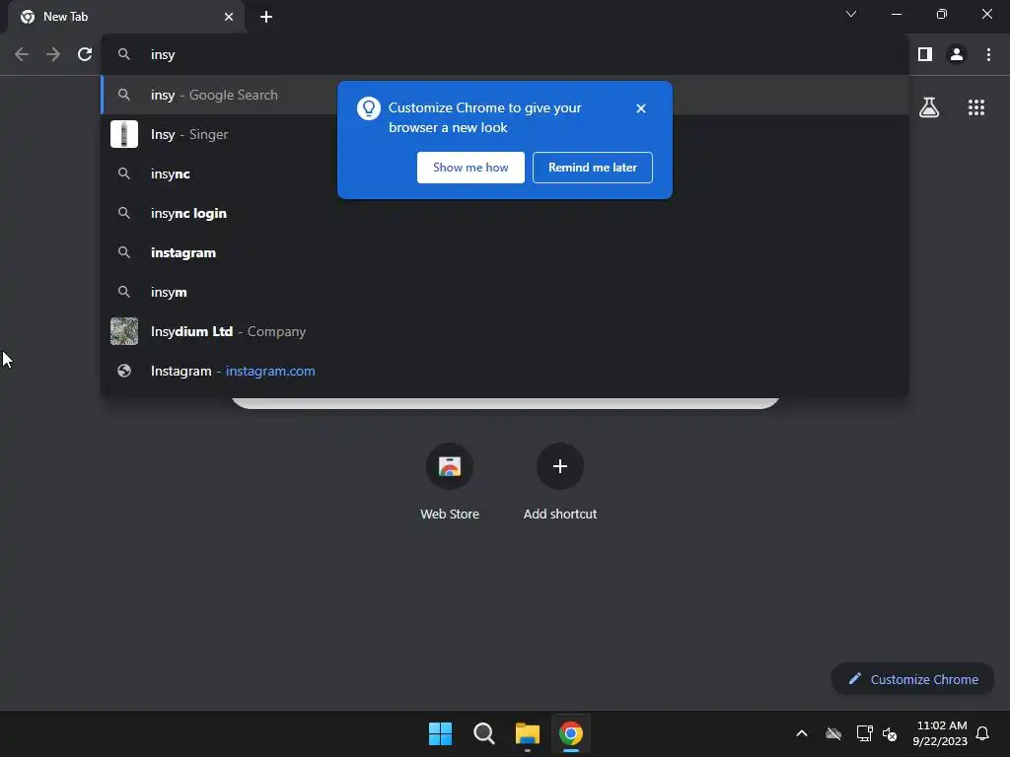The height and width of the screenshot is (757, 1010).
Task: Select the 'insync login' suggestion
Action: (x=505, y=213)
